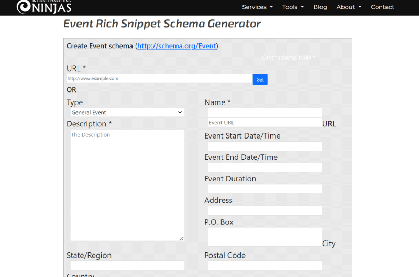Click the Create Event schema label
419x277 pixels.
click(100, 46)
